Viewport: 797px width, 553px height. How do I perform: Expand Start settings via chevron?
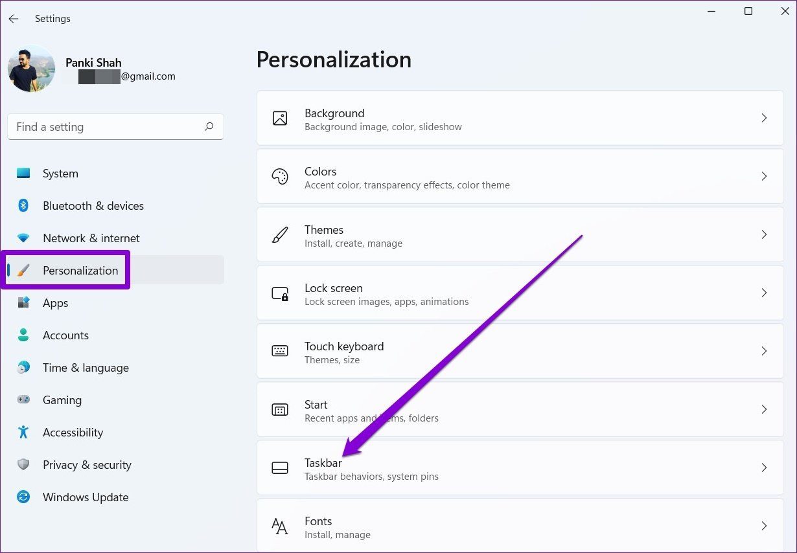[x=764, y=409]
